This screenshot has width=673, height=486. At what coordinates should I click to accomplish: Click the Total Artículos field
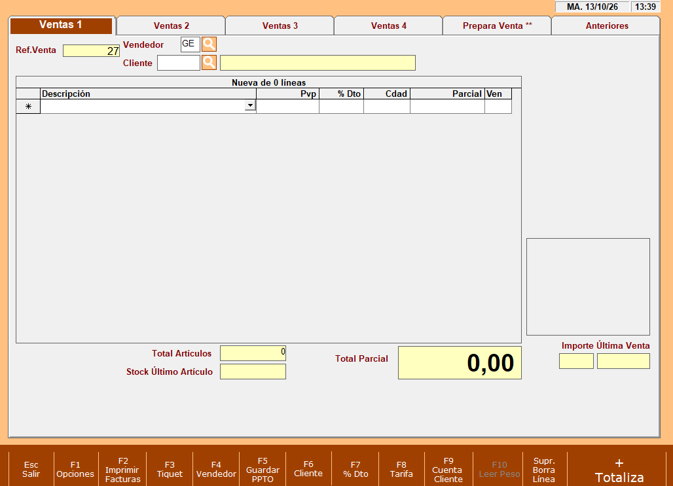pyautogui.click(x=253, y=353)
